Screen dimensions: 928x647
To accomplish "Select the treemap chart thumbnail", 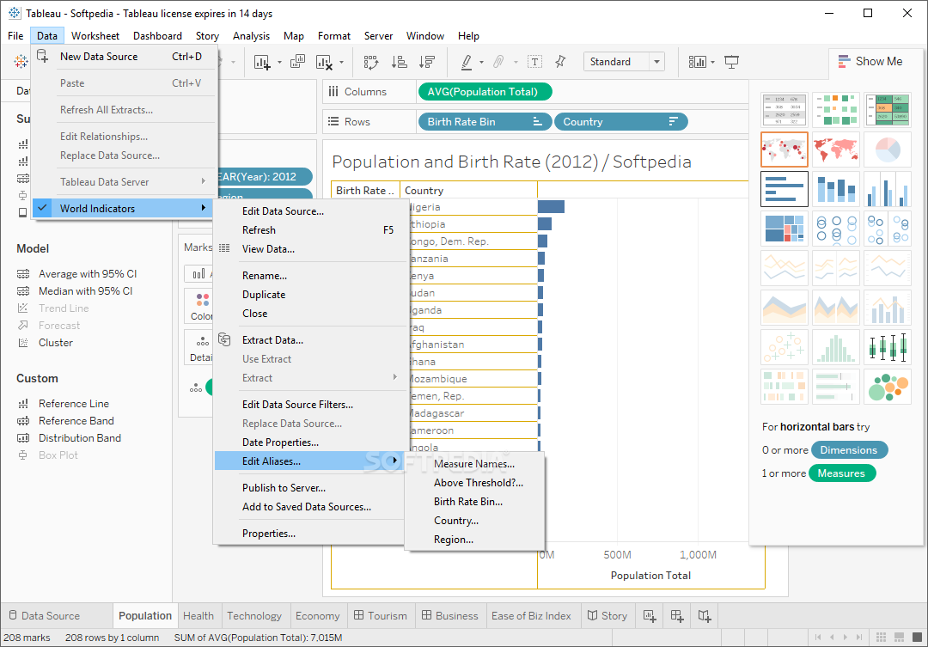I will coord(785,229).
